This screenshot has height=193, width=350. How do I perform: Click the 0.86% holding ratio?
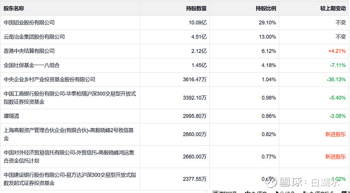[x=269, y=116]
